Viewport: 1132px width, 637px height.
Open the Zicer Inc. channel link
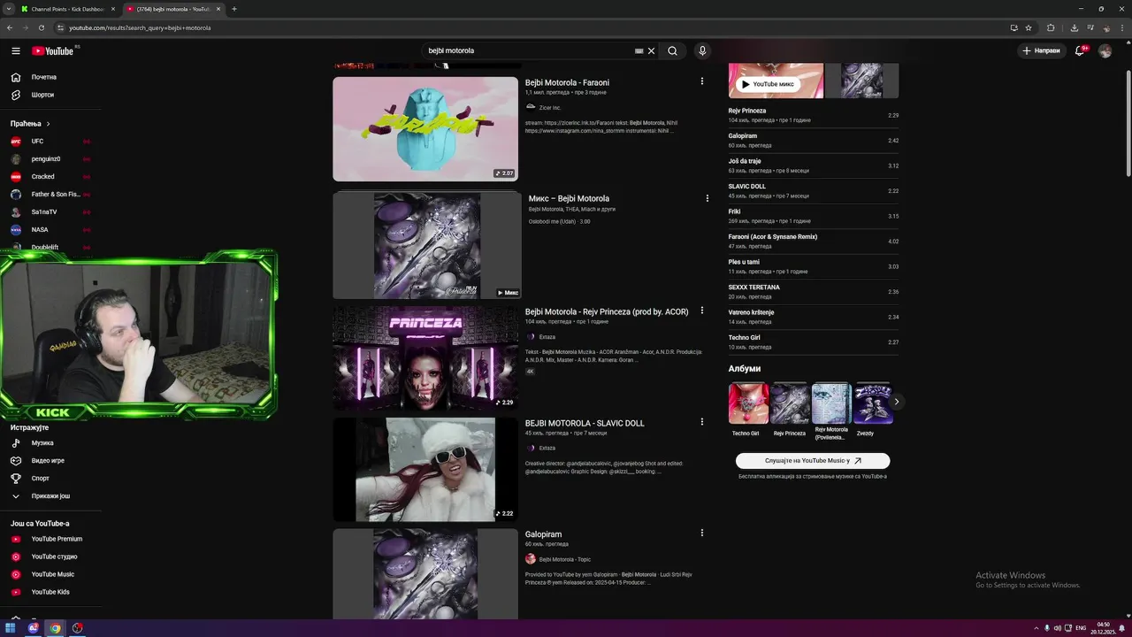coord(549,107)
